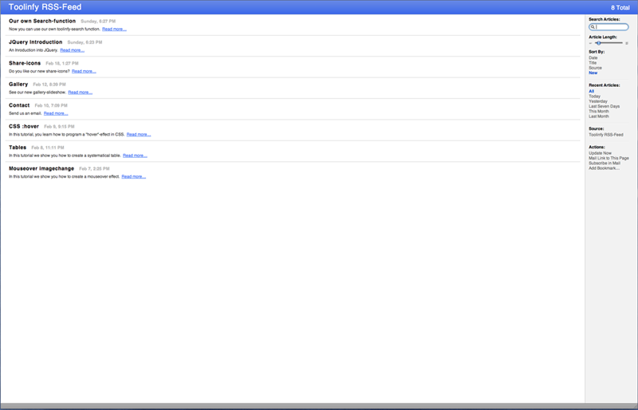Open Read more for JQuery Introduction

(72, 50)
